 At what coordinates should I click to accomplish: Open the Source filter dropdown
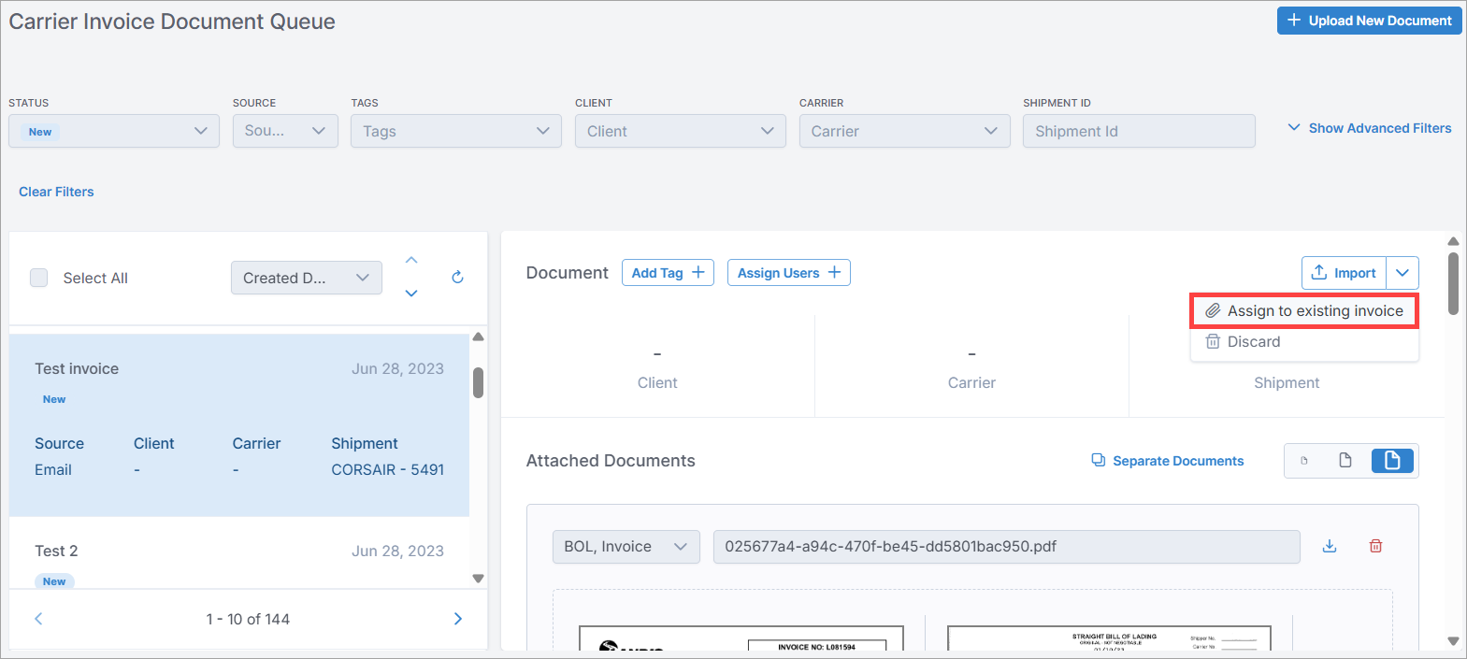[x=285, y=131]
